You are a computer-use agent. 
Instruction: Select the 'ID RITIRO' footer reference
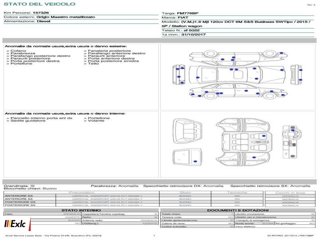point(291,236)
